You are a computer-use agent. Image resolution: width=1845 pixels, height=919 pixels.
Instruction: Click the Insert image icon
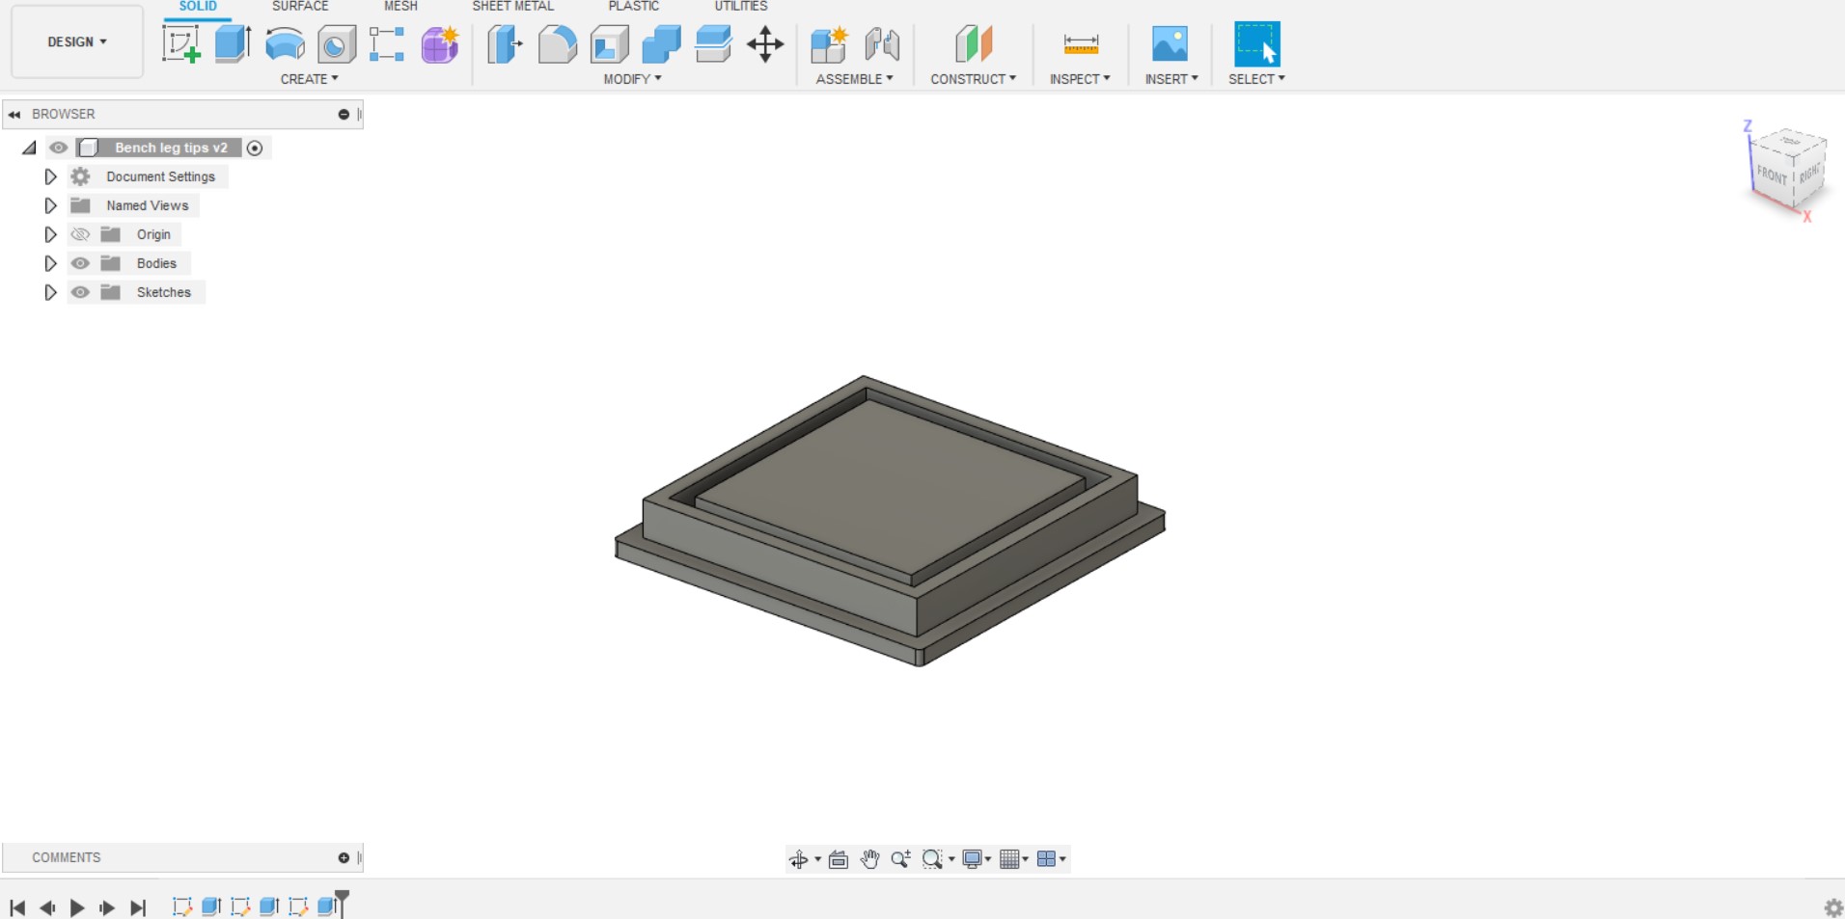click(x=1170, y=44)
